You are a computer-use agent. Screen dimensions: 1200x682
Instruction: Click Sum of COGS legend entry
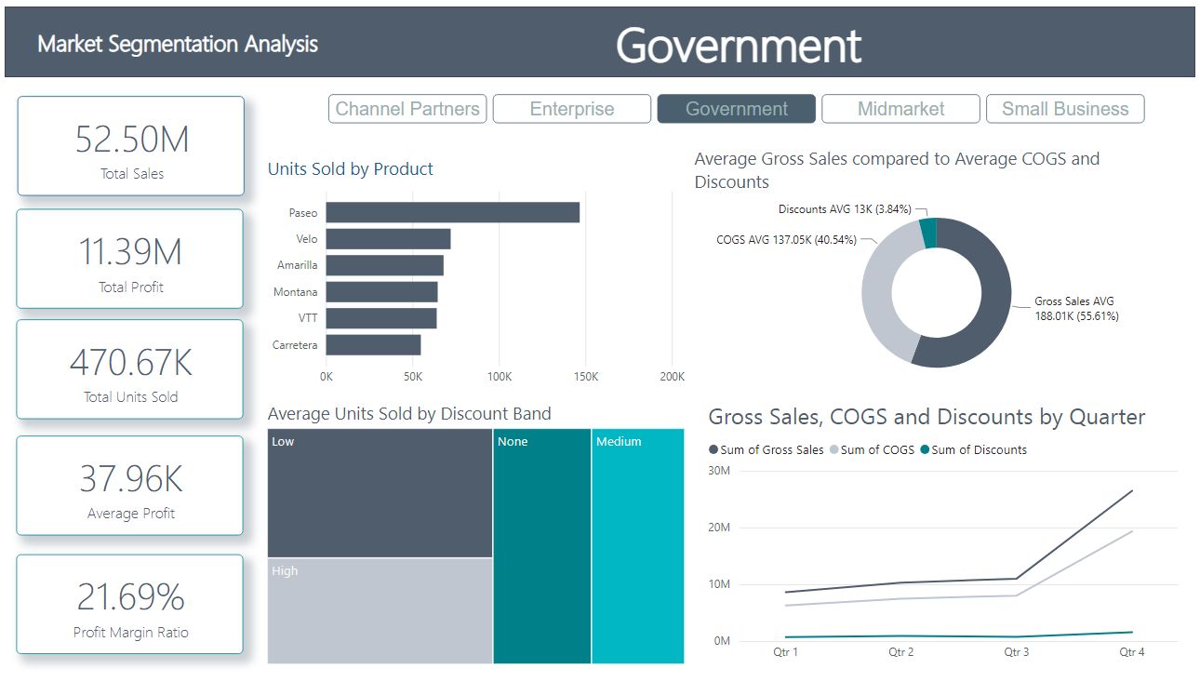[875, 450]
